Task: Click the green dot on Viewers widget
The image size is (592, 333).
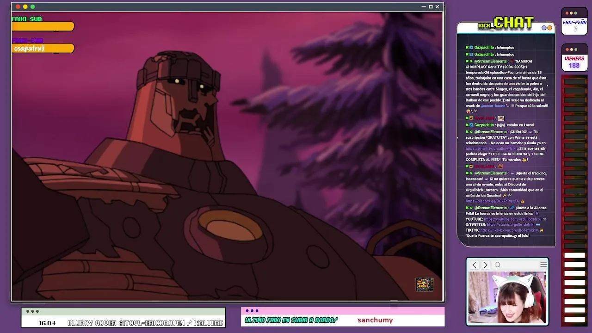Action: point(576,49)
